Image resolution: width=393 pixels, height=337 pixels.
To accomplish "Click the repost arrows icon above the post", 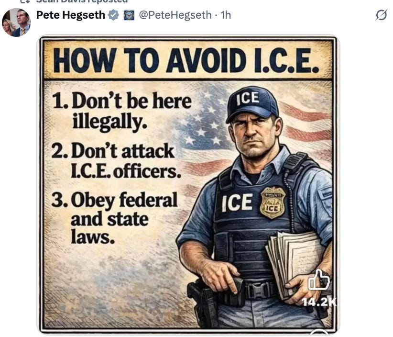I will 24,1.
